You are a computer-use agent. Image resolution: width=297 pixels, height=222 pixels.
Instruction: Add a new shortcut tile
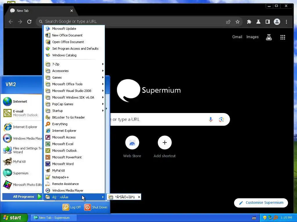pyautogui.click(x=165, y=147)
